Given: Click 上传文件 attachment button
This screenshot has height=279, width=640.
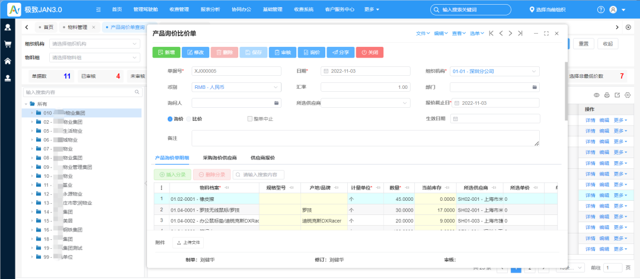Looking at the screenshot, I should pos(188,242).
